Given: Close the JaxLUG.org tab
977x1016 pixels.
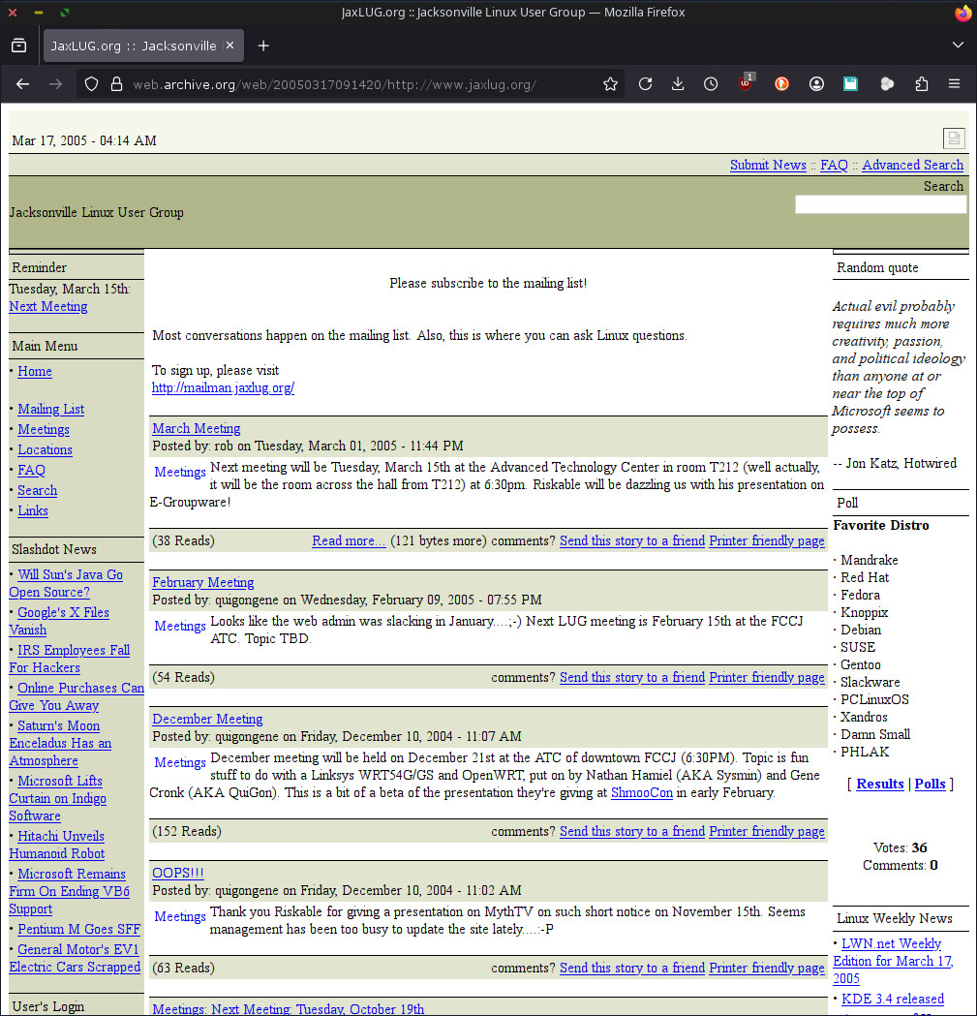Looking at the screenshot, I should click(x=229, y=46).
